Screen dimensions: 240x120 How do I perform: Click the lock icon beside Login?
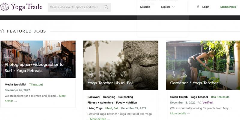pyautogui.click(x=198, y=7)
